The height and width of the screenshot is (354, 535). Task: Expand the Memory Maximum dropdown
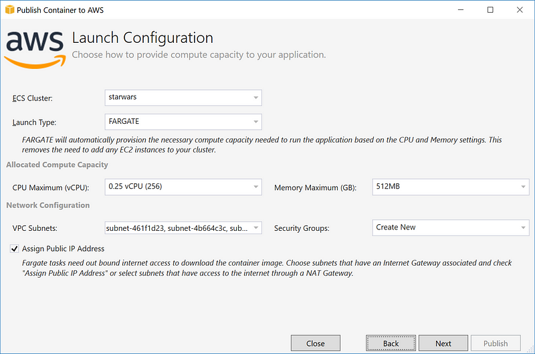tap(523, 187)
